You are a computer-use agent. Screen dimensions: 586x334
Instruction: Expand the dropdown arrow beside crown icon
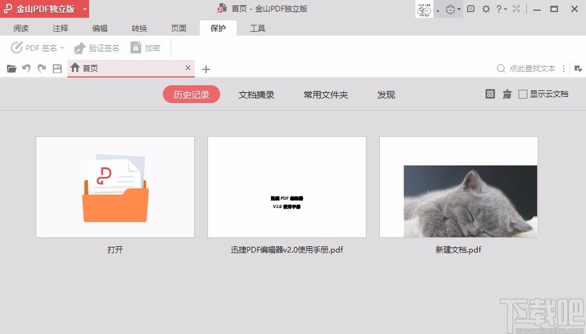(459, 10)
